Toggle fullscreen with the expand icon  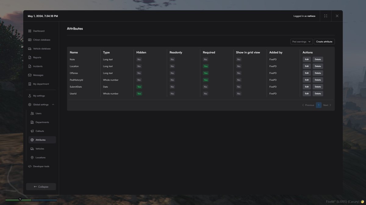(325, 16)
